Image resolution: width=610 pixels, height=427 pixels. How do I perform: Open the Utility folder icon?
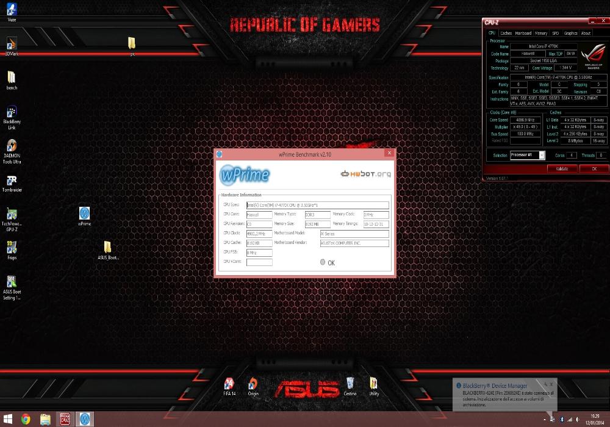373,387
